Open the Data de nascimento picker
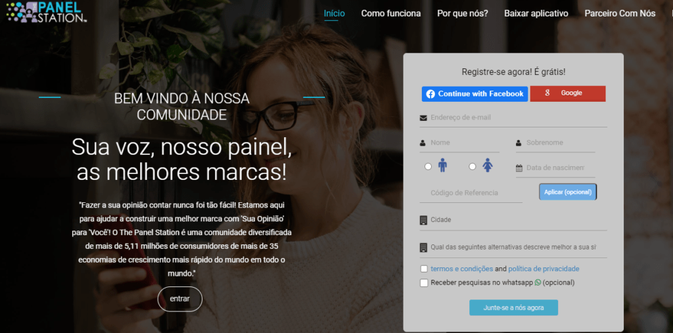 tap(555, 168)
